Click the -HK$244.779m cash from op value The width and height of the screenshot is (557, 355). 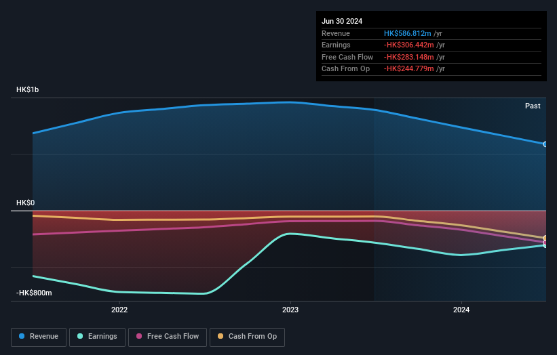coord(409,69)
